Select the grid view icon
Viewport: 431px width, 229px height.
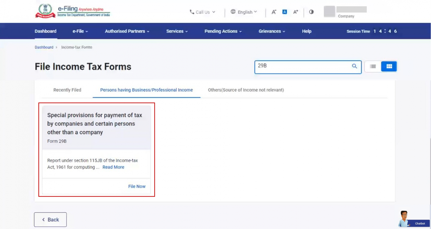click(389, 66)
